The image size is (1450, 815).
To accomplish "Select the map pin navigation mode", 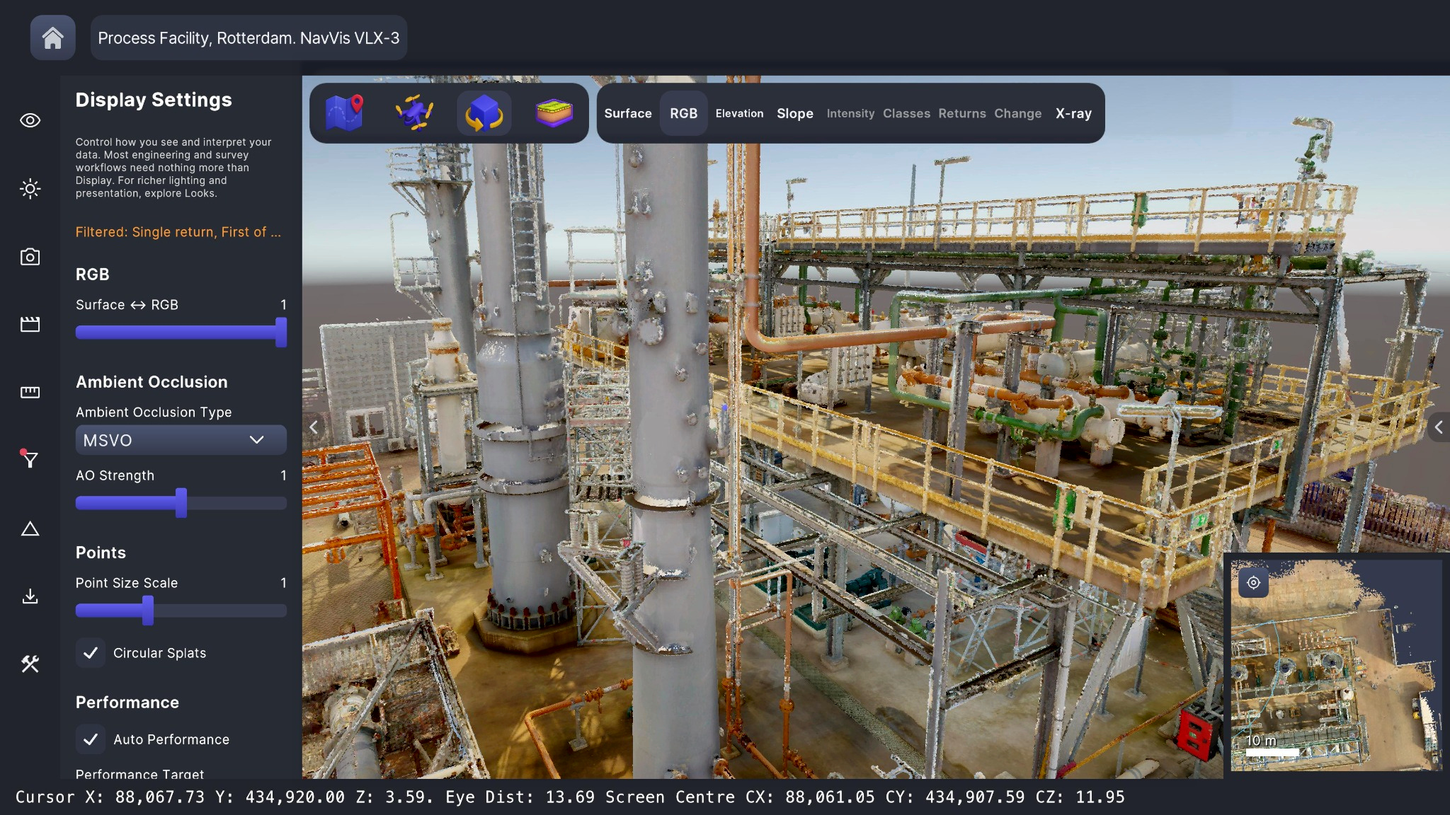I will click(x=345, y=113).
